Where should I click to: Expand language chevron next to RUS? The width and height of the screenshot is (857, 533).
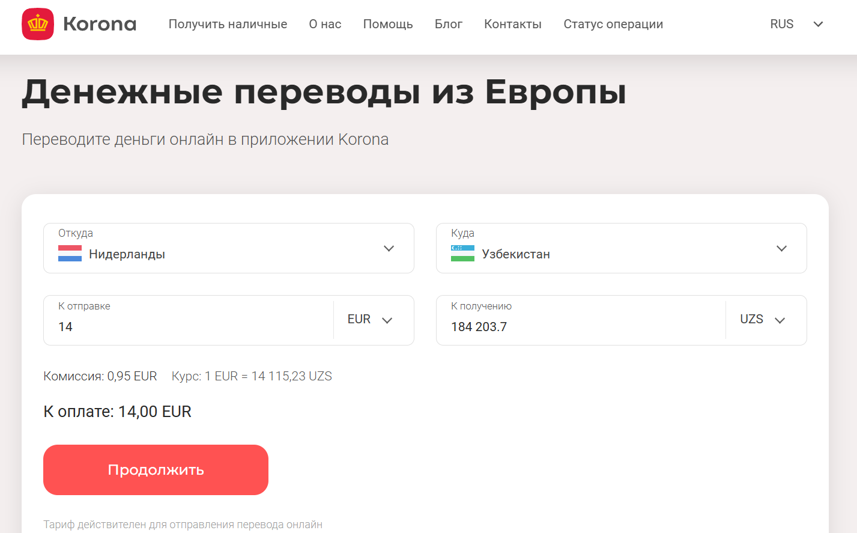(x=818, y=24)
